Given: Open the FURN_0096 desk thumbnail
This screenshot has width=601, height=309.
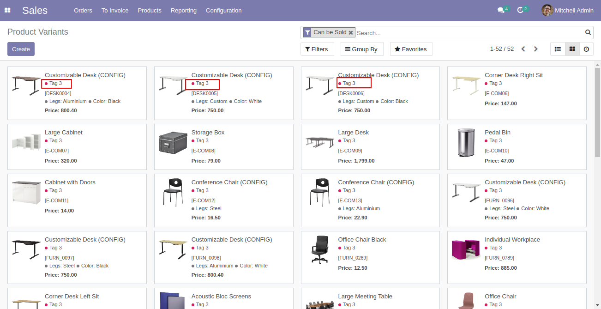Looking at the screenshot, I should (x=467, y=192).
